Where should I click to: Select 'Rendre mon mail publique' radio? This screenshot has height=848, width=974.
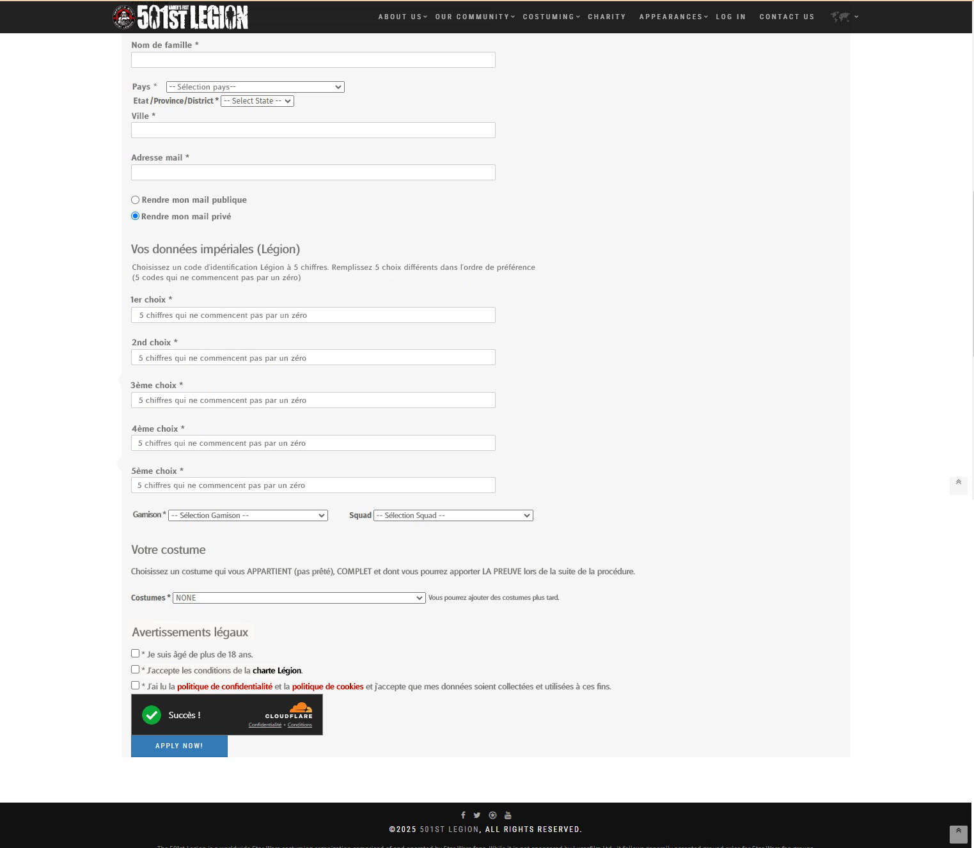pyautogui.click(x=136, y=200)
